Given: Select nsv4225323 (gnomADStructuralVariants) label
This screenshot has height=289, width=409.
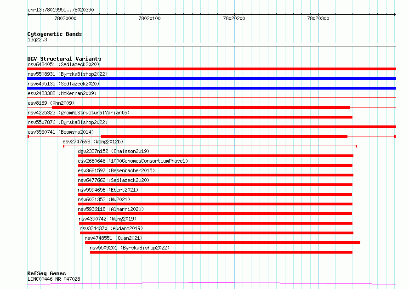Looking at the screenshot, I should (x=79, y=113).
